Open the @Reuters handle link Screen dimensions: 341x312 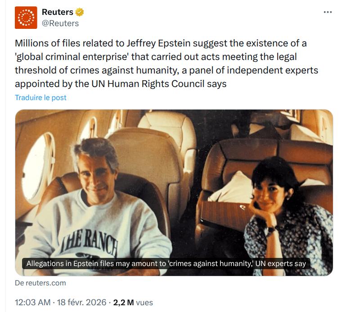click(x=60, y=23)
